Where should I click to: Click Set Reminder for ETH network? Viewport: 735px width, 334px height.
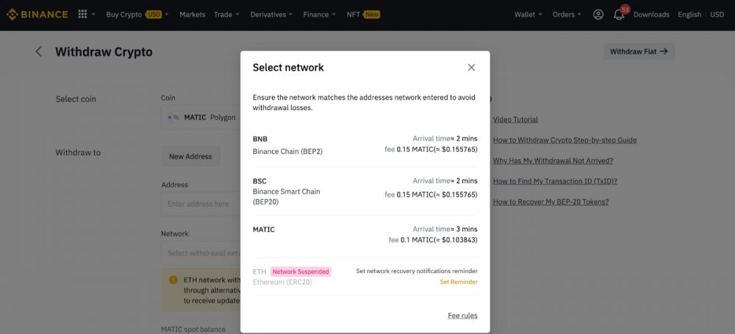[x=459, y=282]
